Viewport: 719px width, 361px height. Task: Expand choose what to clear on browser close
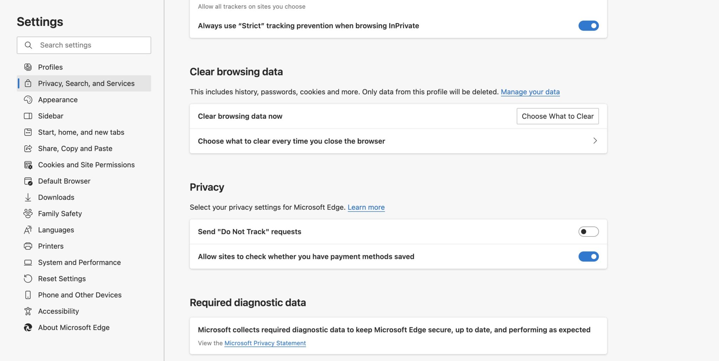[595, 141]
